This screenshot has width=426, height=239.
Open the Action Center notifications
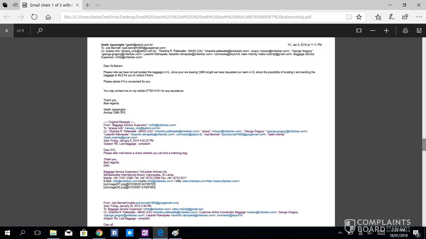416,233
